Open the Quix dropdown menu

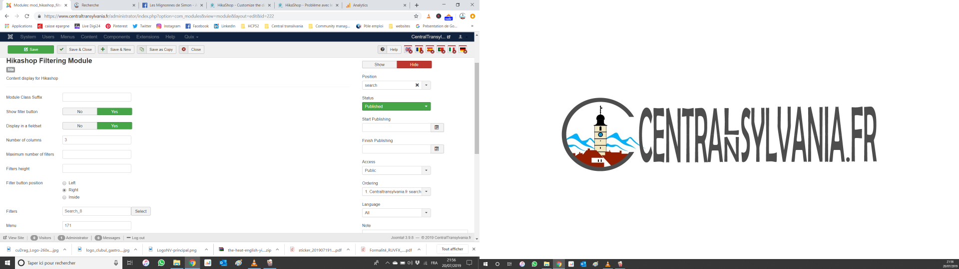[191, 37]
